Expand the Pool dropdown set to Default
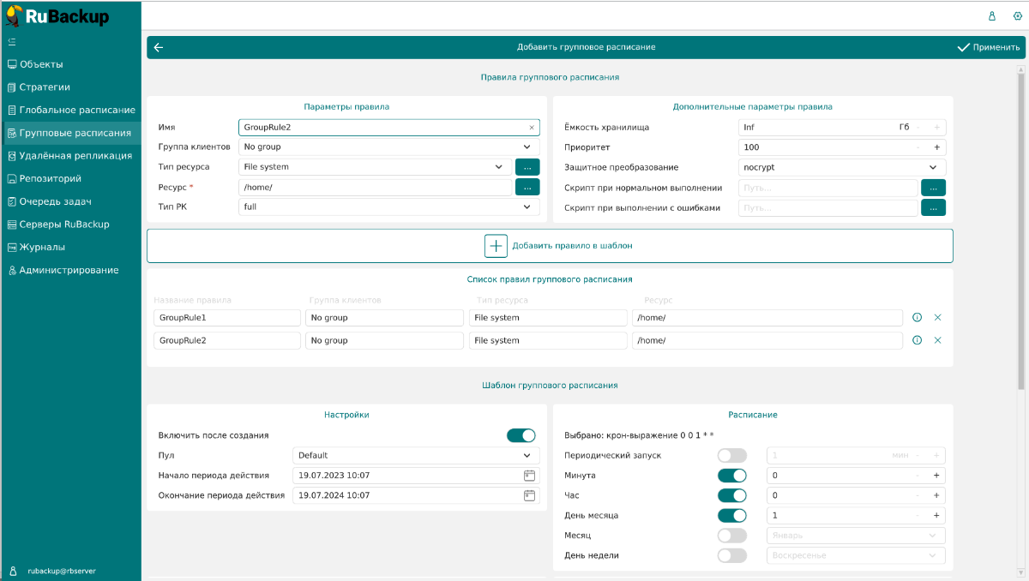The width and height of the screenshot is (1029, 581). click(x=416, y=455)
